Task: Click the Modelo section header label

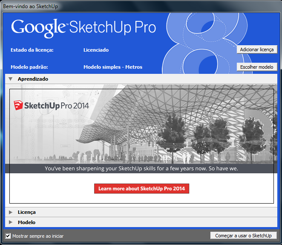Action: (26, 222)
